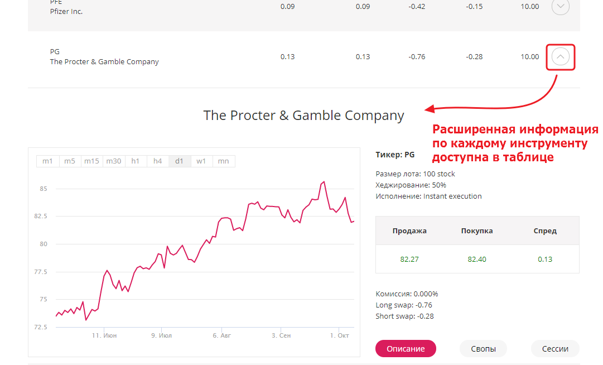Screen dimensions: 603x365
Task: Expand the Pfizer Inc. row chevron
Action: coord(560,7)
